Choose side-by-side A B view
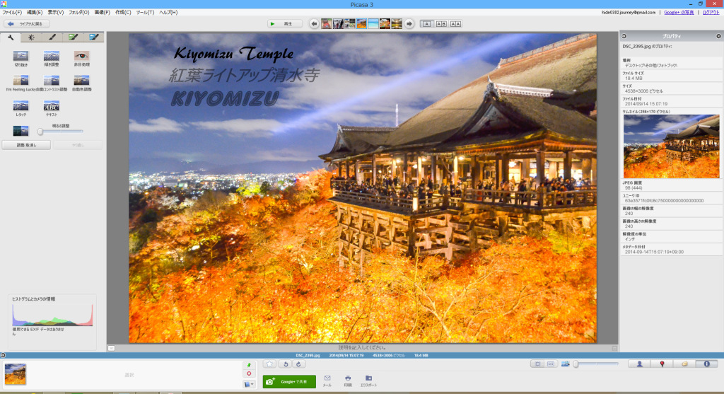The height and width of the screenshot is (394, 724). point(441,23)
